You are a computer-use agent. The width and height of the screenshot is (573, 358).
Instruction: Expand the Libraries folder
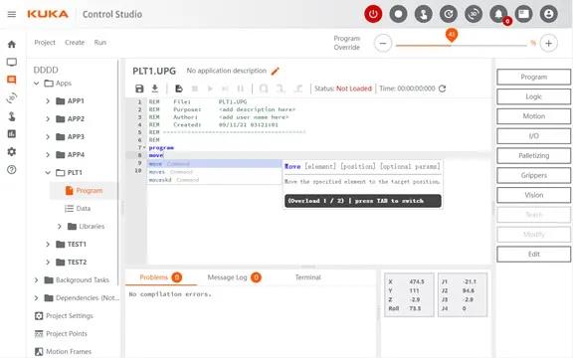pyautogui.click(x=60, y=227)
